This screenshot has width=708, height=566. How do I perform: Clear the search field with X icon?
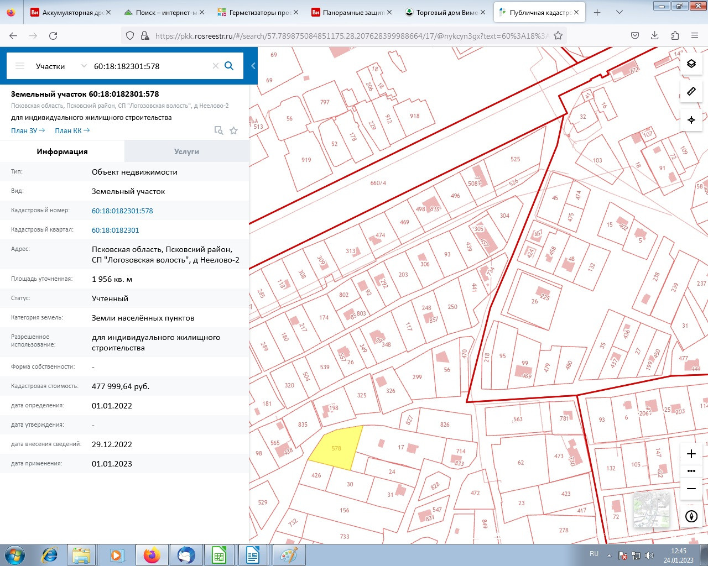click(x=216, y=66)
